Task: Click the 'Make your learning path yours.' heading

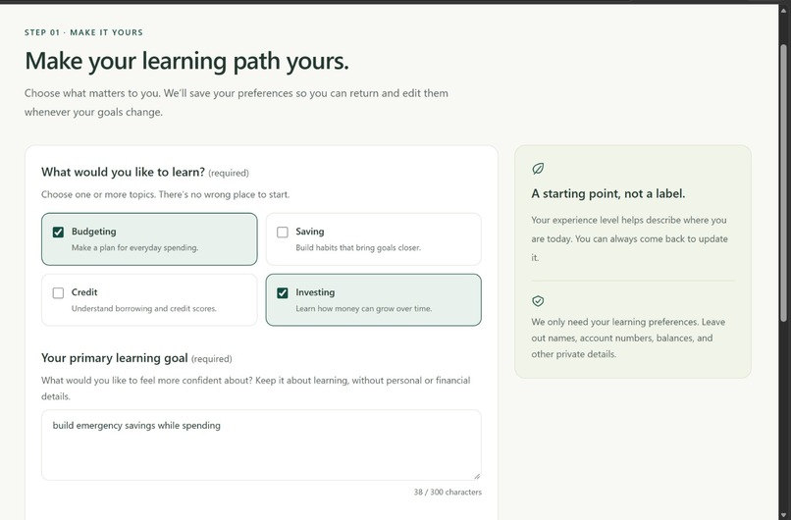Action: click(186, 61)
